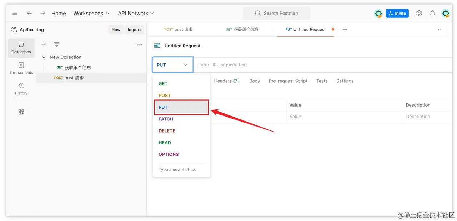Switch to the Headers (7) tab
Viewport: 457px width, 221px height.
pos(226,81)
